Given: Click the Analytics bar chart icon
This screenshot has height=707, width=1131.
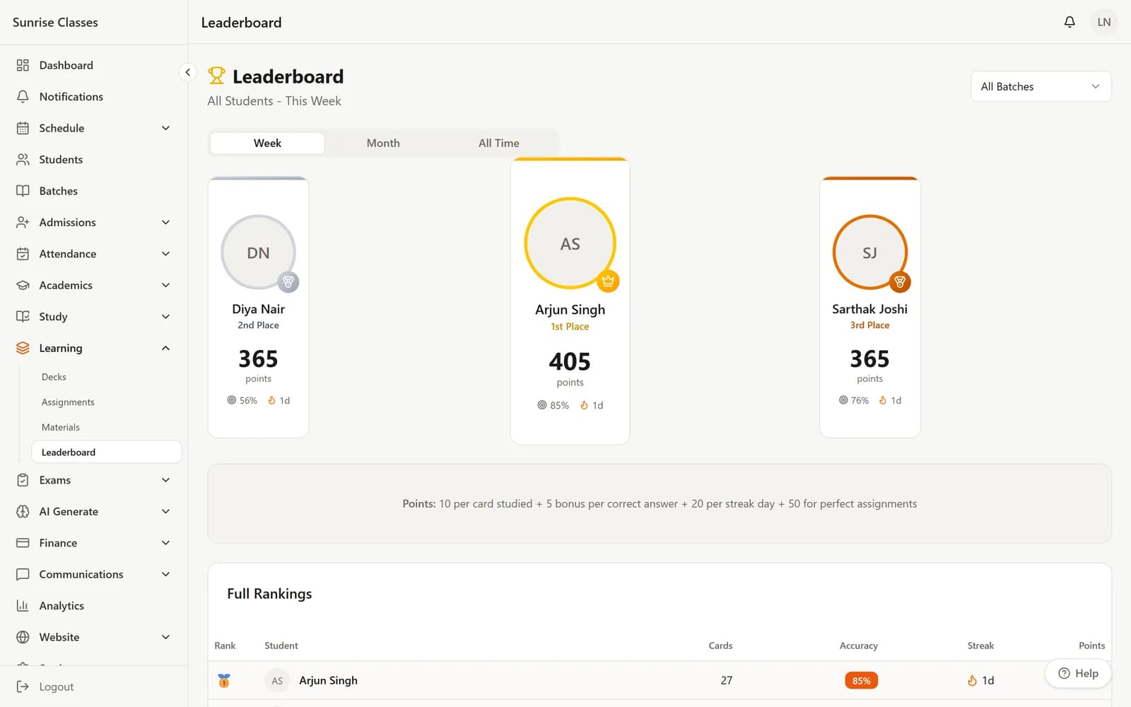Looking at the screenshot, I should [x=23, y=606].
